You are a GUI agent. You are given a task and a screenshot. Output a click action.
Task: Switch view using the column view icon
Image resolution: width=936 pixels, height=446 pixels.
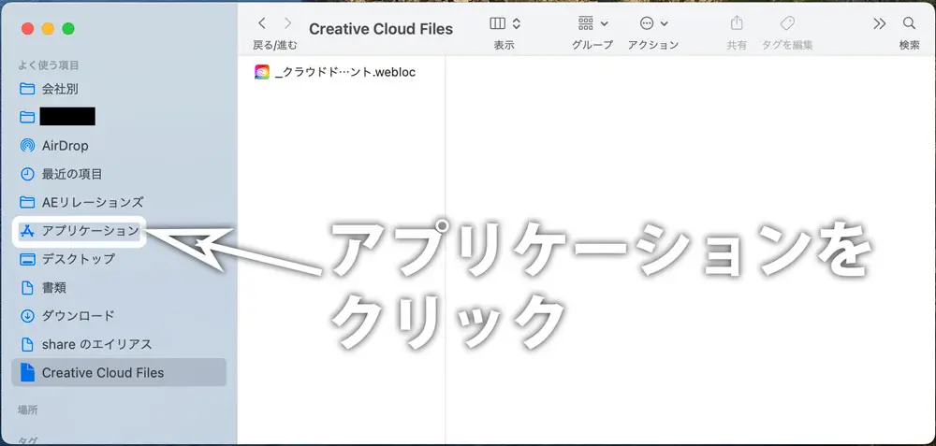[x=497, y=24]
